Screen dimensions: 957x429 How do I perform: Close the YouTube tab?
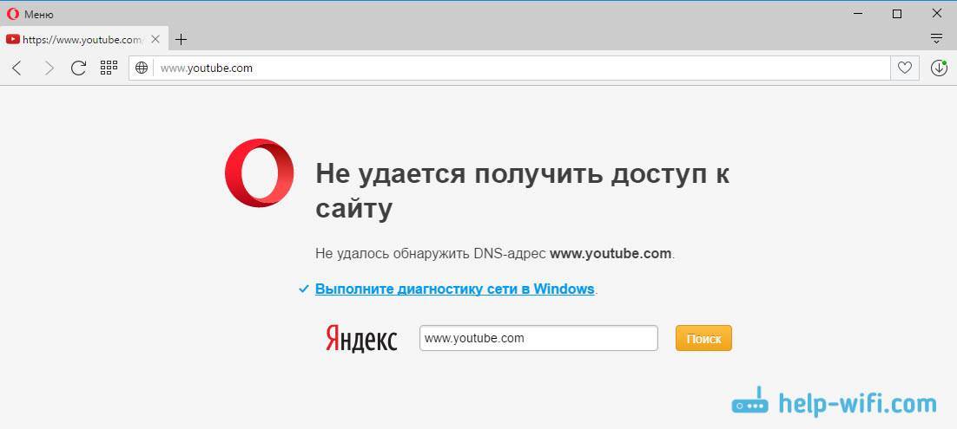point(155,40)
